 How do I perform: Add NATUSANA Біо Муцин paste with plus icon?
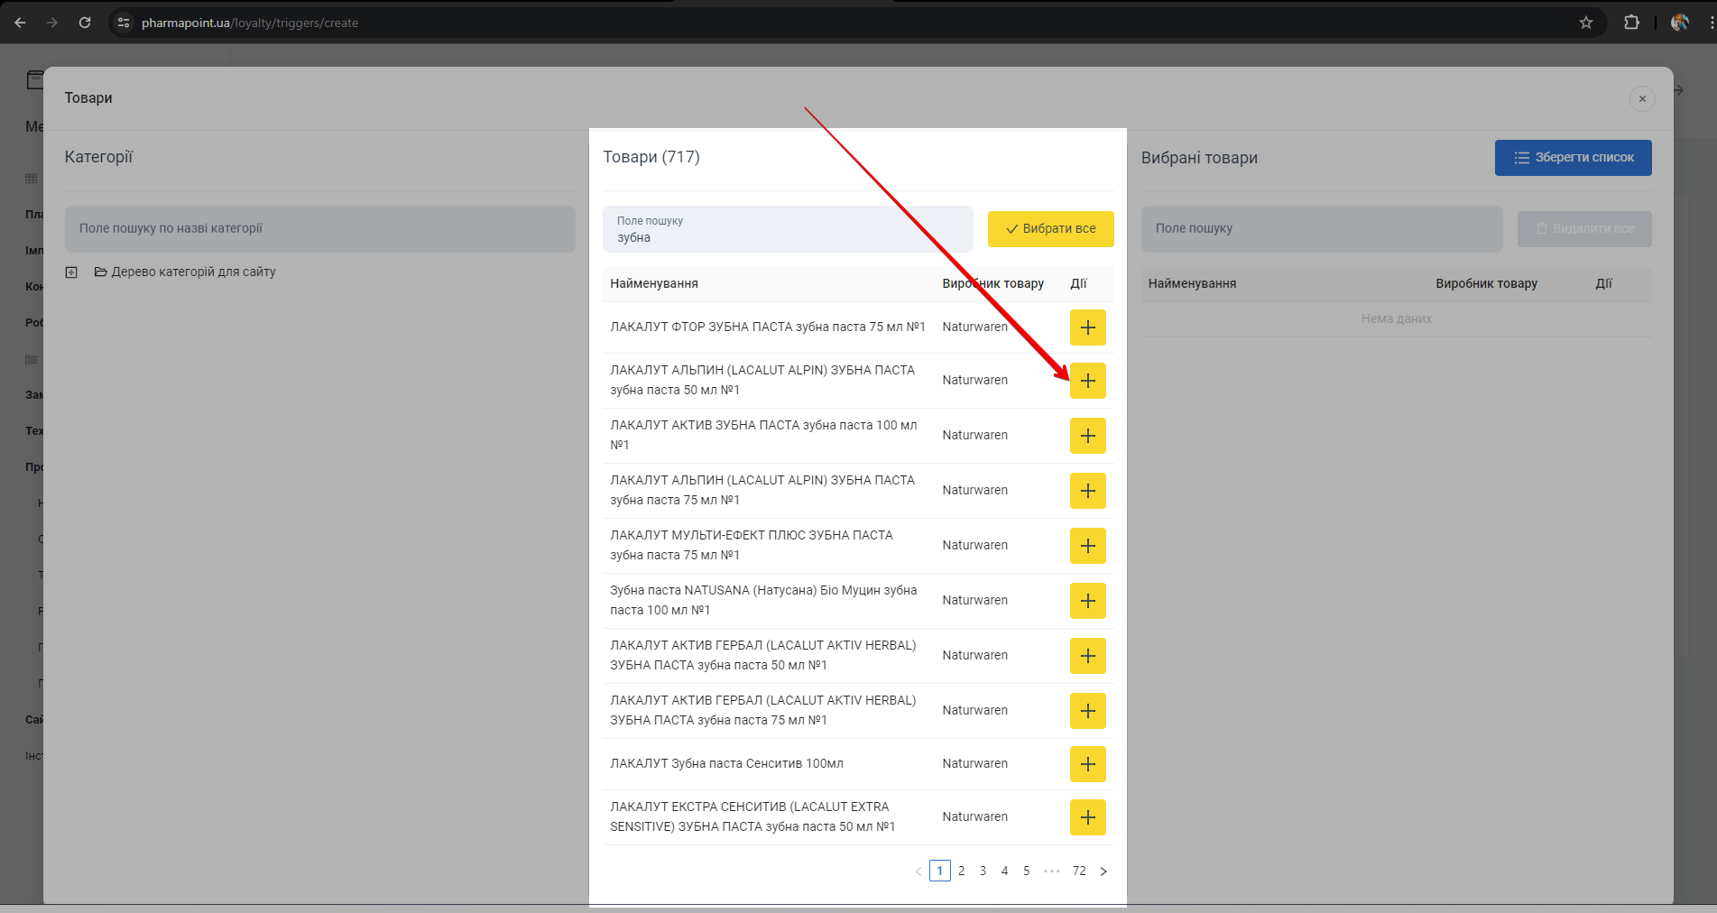[1087, 601]
